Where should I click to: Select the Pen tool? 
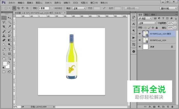tap(4, 50)
